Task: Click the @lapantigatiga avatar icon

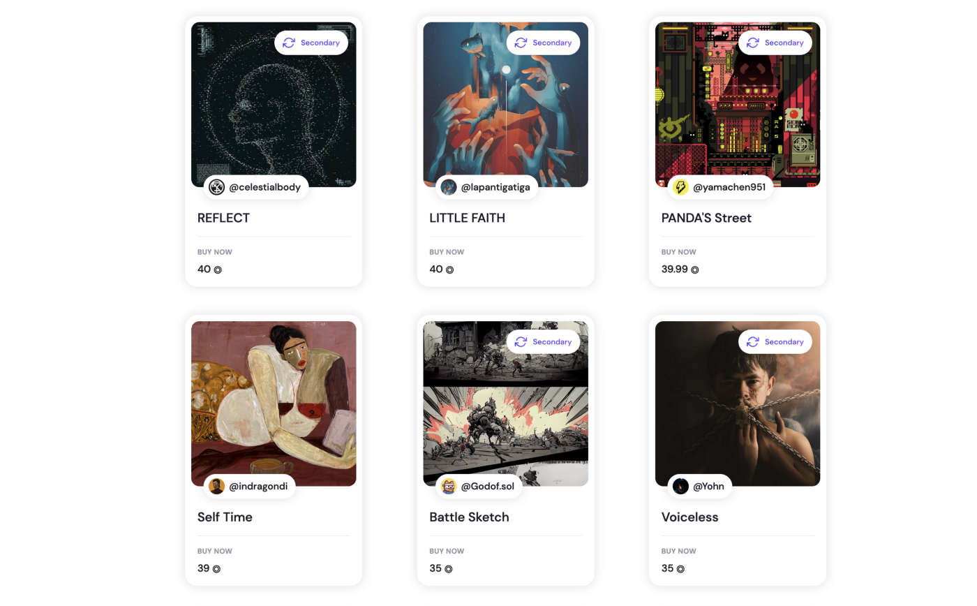Action: point(449,187)
